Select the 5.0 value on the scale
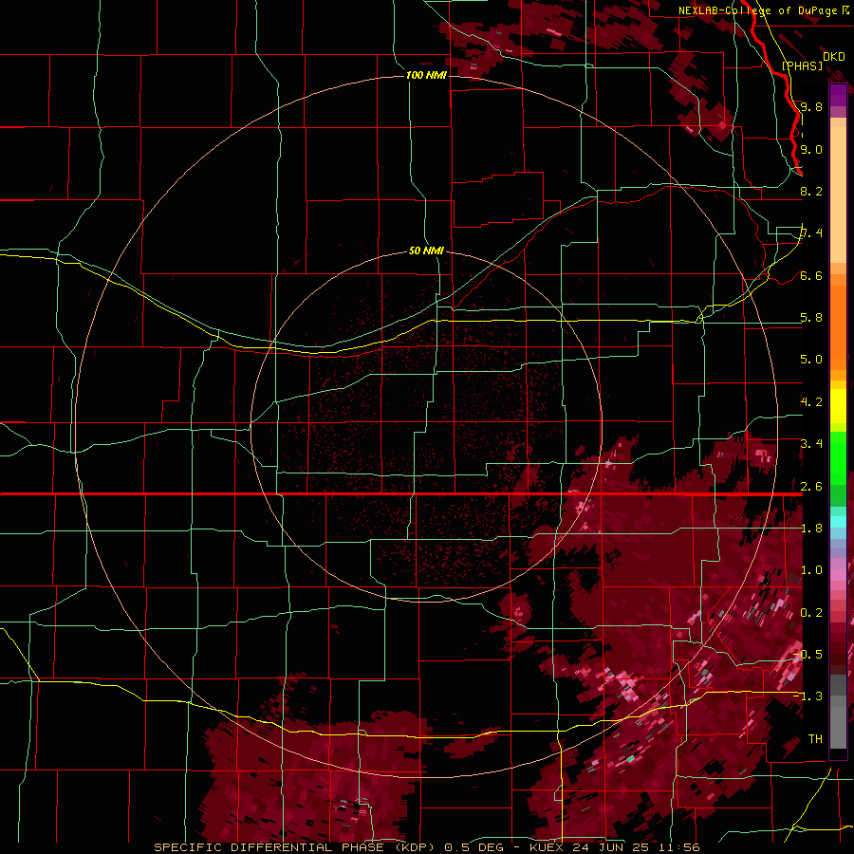The height and width of the screenshot is (854, 854). [x=811, y=360]
